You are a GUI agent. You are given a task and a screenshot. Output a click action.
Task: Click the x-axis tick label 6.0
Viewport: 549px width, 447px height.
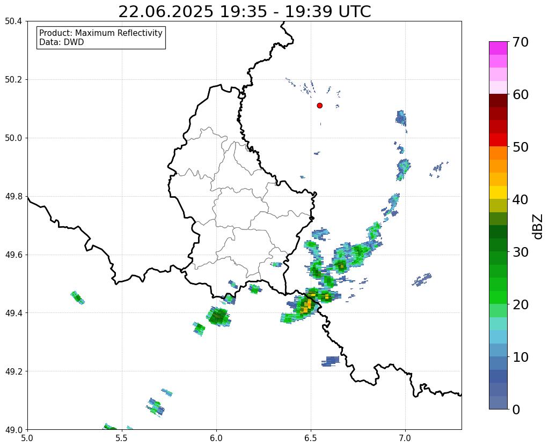[x=216, y=438]
